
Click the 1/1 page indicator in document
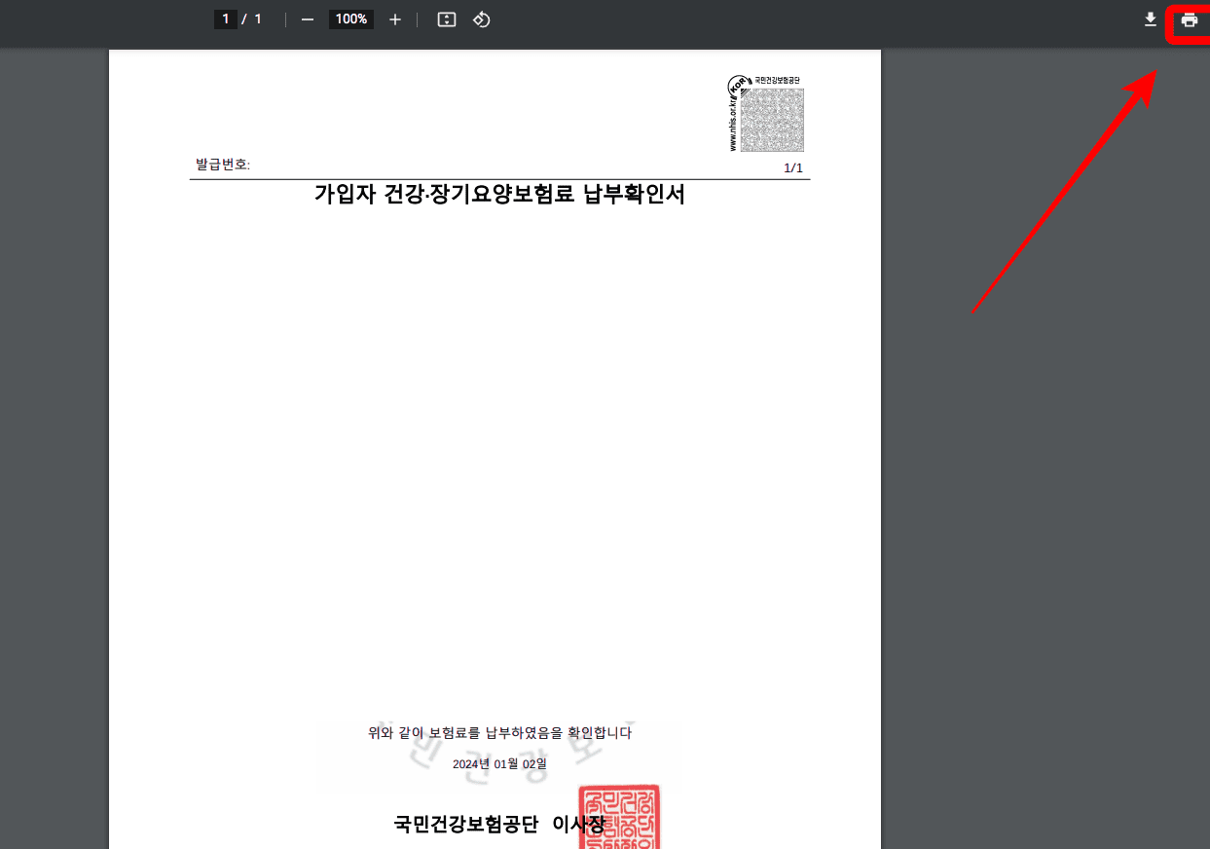[x=793, y=168]
